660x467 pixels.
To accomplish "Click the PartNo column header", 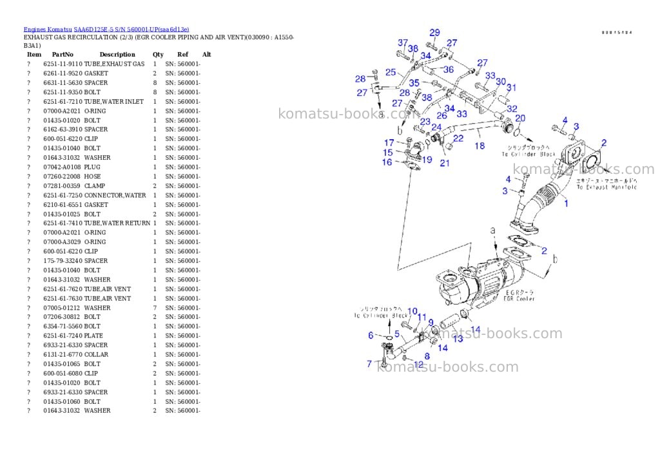I will pos(63,54).
